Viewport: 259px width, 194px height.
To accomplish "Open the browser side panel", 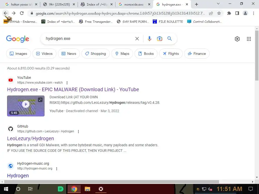I will pos(237,13).
